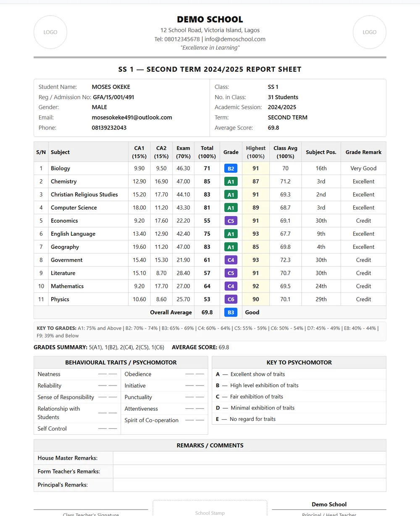Click the Spirit of Co-operation trait

coord(152,420)
